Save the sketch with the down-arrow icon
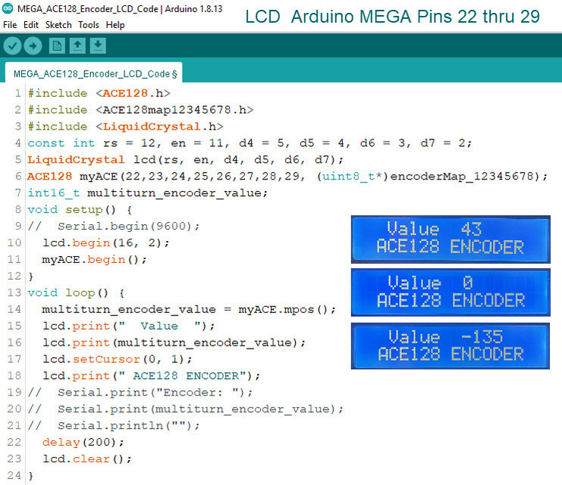The image size is (562, 485). [98, 46]
